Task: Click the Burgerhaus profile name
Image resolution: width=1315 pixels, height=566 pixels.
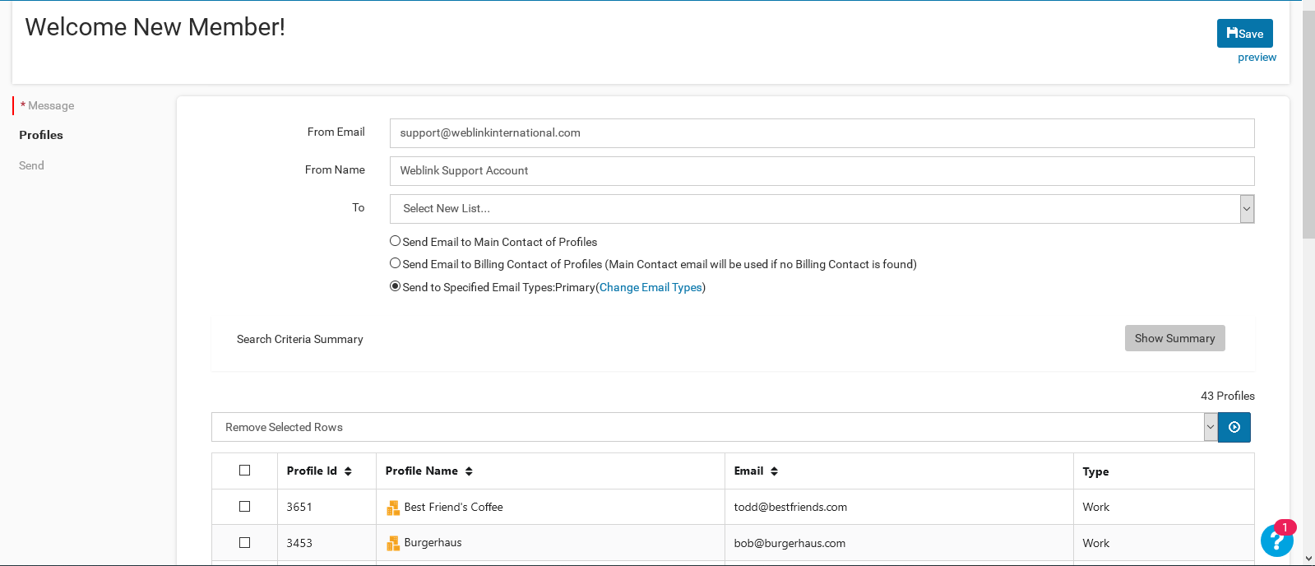Action: 433,543
